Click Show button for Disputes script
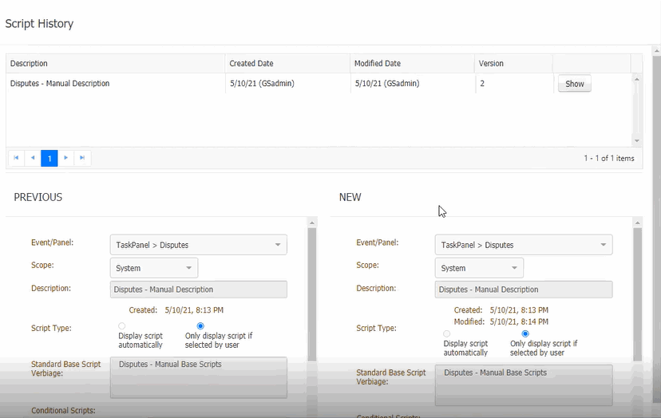 point(574,84)
